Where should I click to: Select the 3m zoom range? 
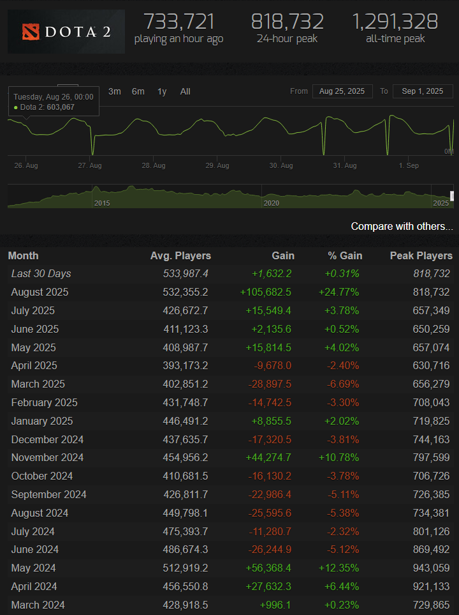click(115, 91)
